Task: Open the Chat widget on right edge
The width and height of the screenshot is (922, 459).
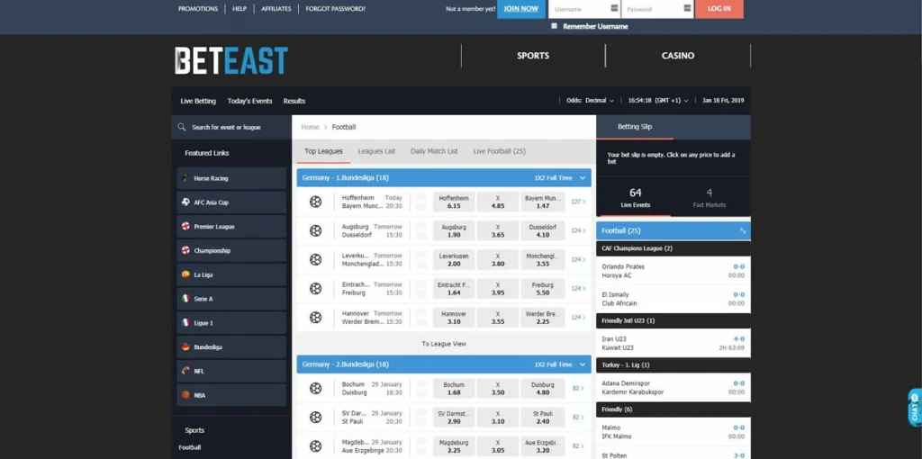Action: [915, 408]
